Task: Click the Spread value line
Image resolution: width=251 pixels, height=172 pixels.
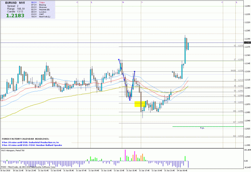Action: click(x=12, y=6)
